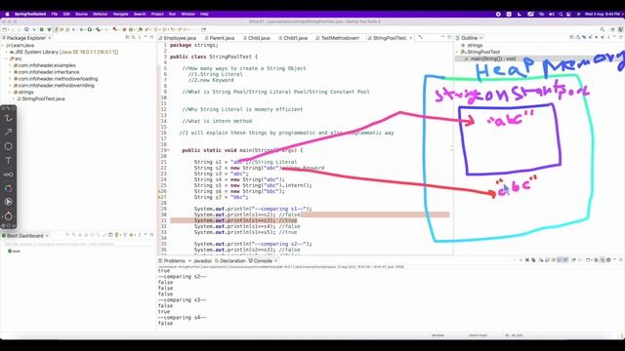Open the Source menu
Viewport: 625px width, 351px height.
tap(81, 14)
